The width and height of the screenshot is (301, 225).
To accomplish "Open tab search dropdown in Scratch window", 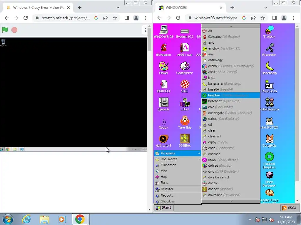I will point(118,8).
